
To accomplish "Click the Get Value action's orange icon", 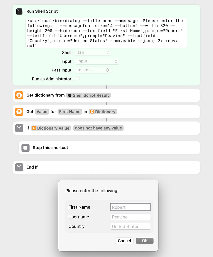I will click(x=19, y=112).
